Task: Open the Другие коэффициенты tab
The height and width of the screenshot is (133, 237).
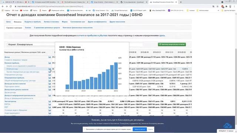Action: pos(97,22)
